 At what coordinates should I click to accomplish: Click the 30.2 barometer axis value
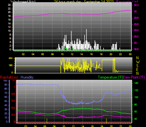[136, 5]
